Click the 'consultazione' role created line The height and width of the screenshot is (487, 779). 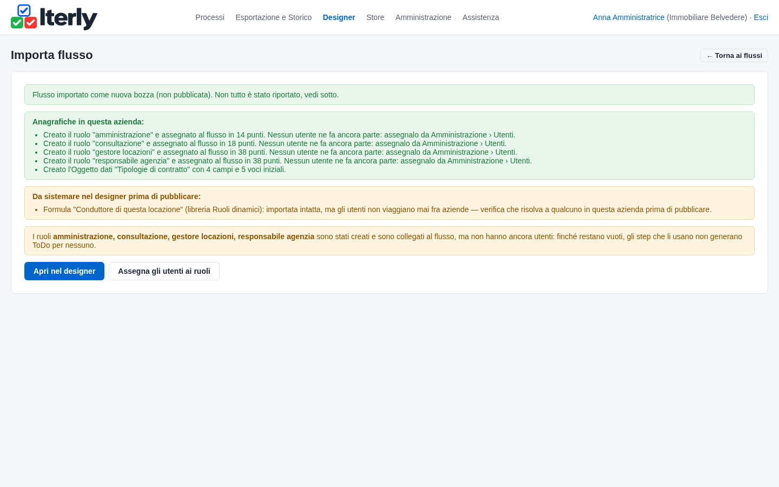pos(275,143)
